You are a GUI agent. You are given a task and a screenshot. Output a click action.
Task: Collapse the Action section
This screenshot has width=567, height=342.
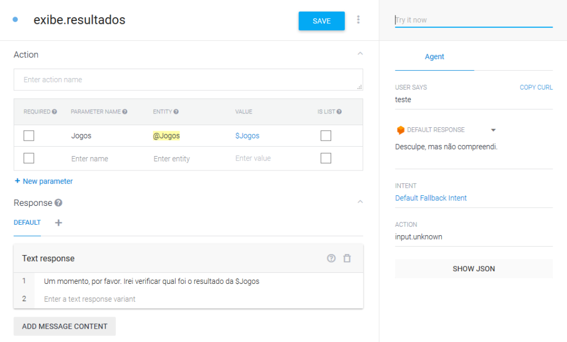pos(360,54)
